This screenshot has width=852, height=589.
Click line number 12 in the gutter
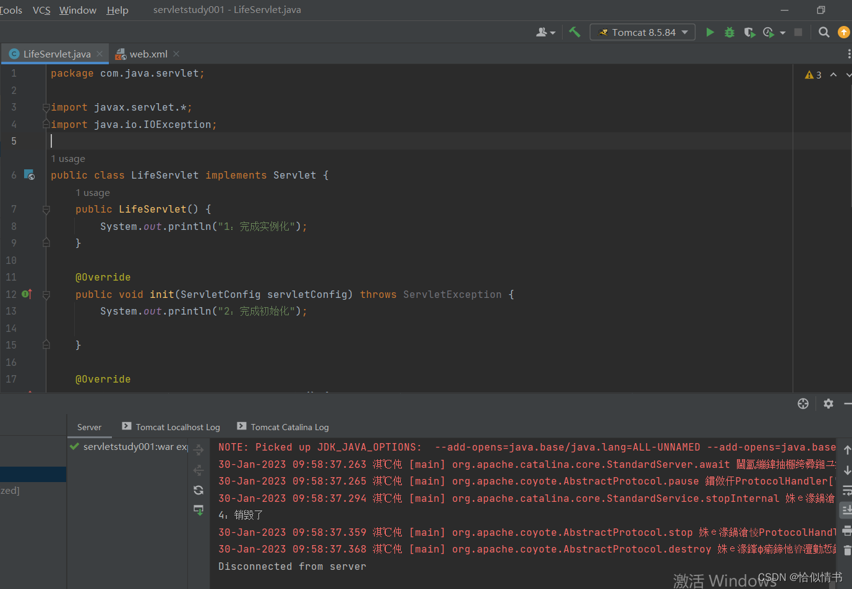point(11,294)
